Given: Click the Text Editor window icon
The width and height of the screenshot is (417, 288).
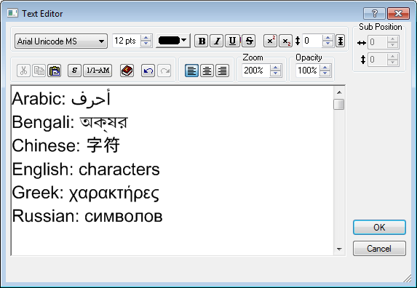Looking at the screenshot, I should coord(12,13).
